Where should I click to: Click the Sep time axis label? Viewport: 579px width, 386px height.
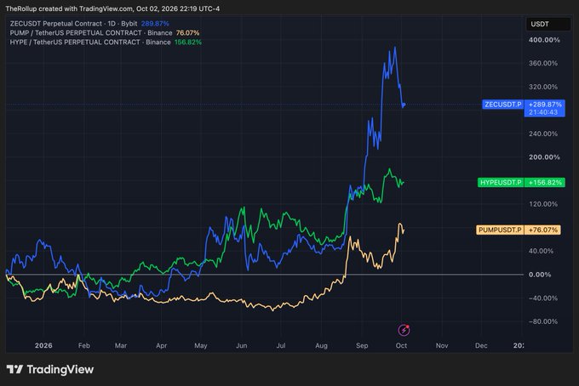[362, 345]
